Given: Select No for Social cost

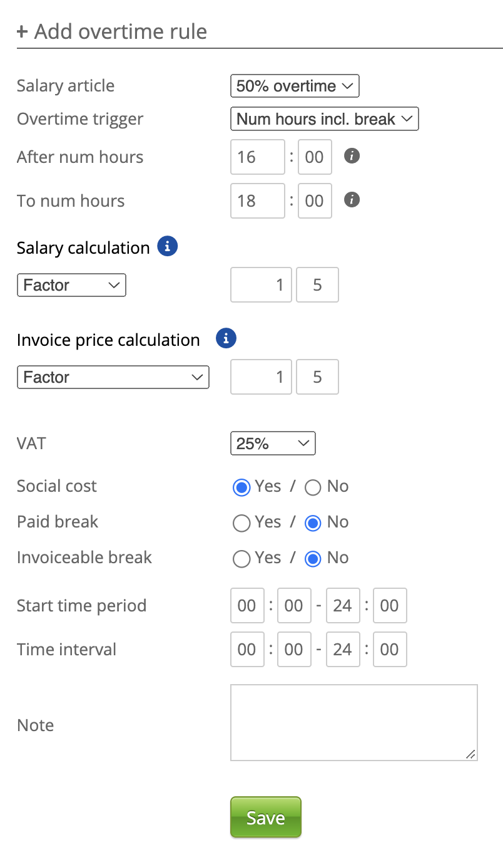Looking at the screenshot, I should [x=313, y=487].
